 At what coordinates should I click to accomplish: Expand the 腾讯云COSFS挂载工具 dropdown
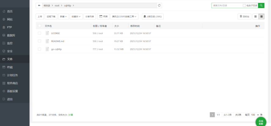click(124, 16)
